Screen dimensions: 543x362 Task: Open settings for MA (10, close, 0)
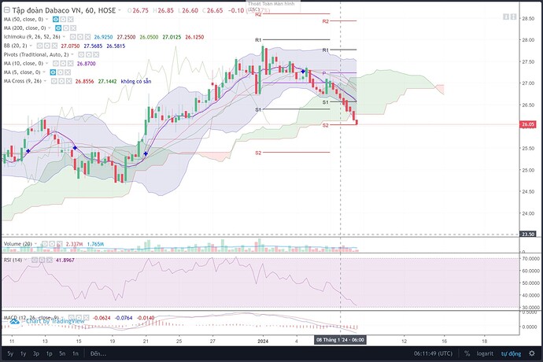(63, 64)
